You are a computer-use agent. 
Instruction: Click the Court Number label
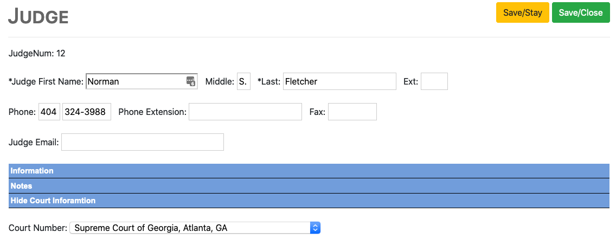[x=38, y=228]
